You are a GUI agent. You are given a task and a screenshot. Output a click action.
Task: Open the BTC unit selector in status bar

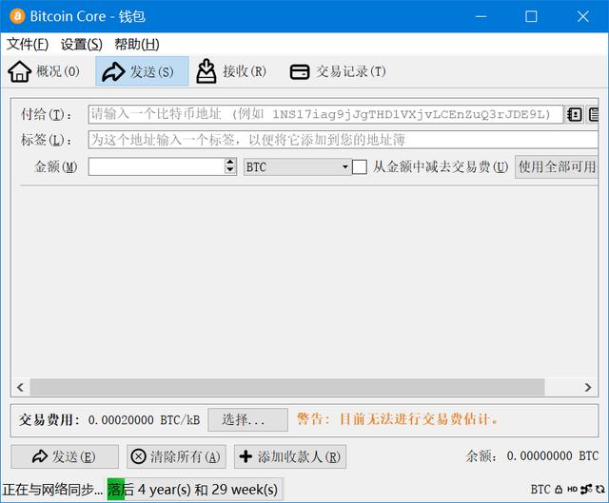540,490
